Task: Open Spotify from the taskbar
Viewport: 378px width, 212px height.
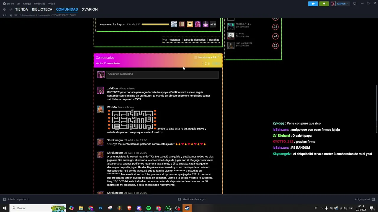Action: (149, 208)
